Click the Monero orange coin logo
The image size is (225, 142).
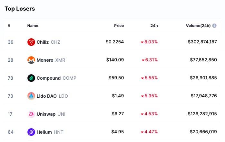point(31,60)
